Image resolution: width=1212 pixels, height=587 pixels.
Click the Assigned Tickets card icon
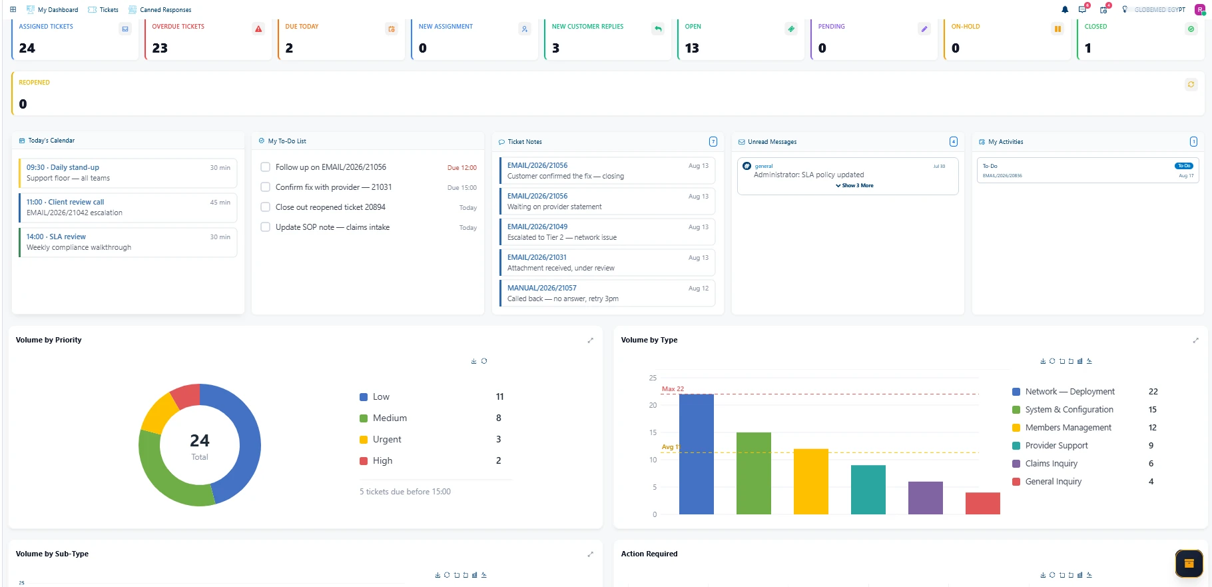(x=125, y=29)
